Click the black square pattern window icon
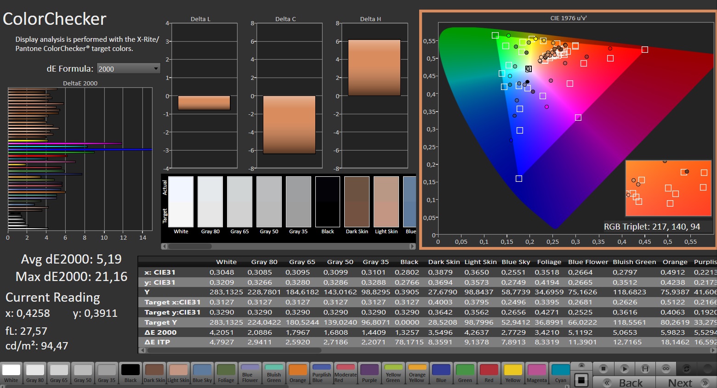 tap(581, 380)
